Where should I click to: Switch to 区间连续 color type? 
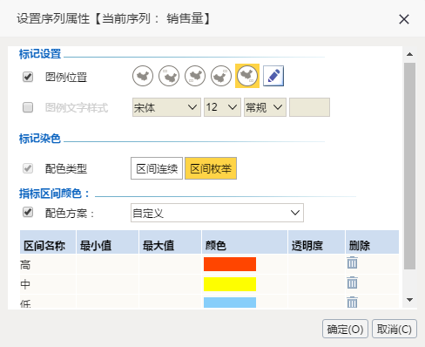(x=157, y=168)
